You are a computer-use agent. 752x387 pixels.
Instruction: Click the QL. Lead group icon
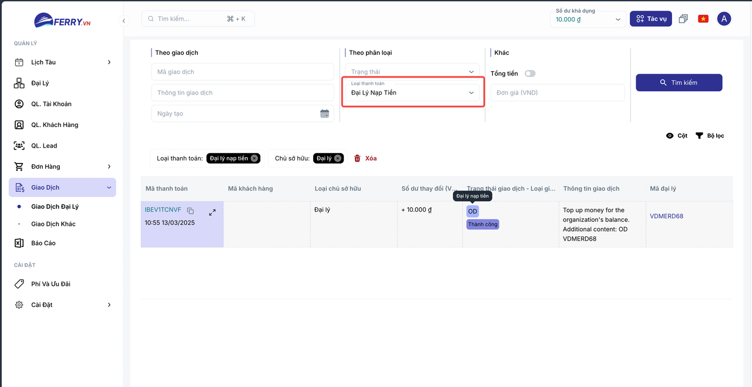(19, 146)
